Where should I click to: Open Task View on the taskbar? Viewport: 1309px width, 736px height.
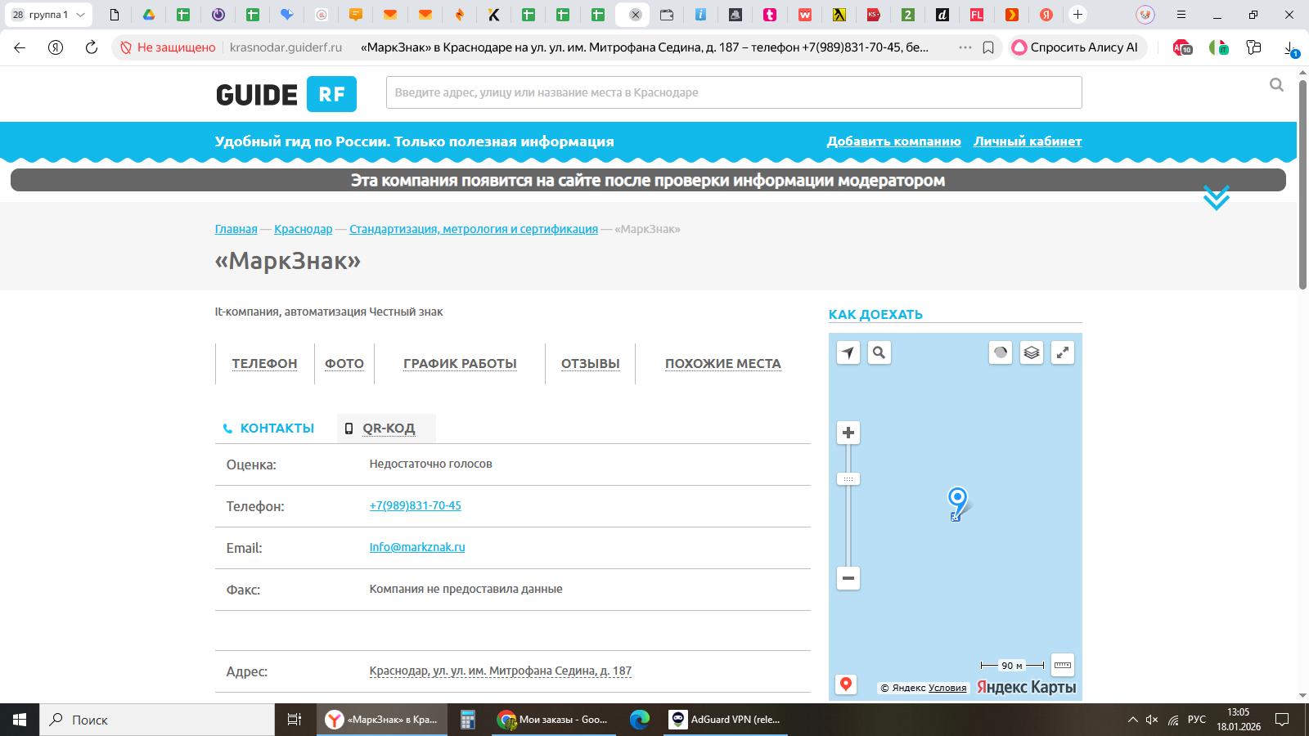coord(295,720)
